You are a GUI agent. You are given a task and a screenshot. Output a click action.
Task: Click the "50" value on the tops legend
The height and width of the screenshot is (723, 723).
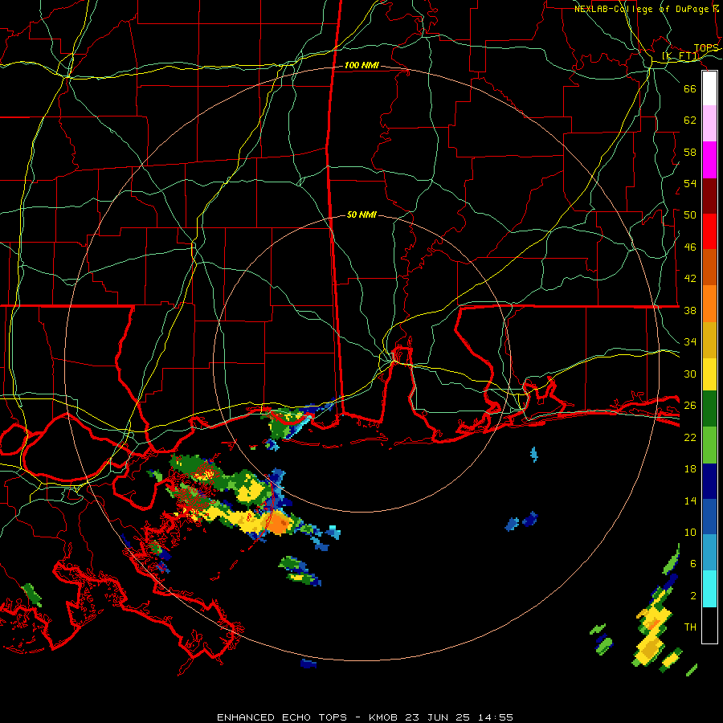coord(690,215)
